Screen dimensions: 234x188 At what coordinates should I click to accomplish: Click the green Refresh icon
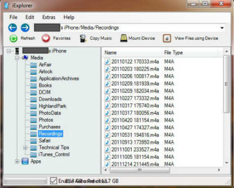(x=13, y=39)
